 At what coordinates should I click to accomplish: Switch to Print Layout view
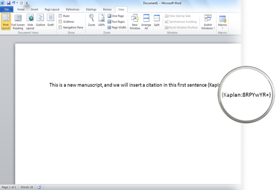[6, 22]
